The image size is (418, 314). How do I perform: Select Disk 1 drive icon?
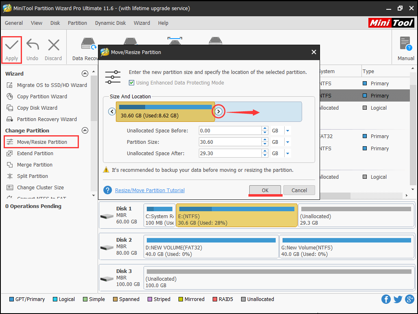tap(107, 216)
